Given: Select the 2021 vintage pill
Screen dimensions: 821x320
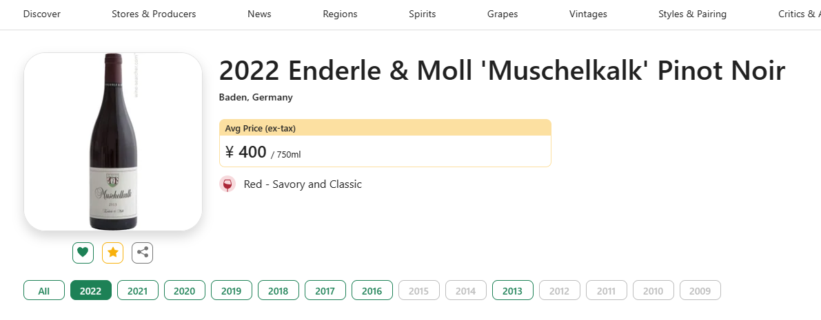Looking at the screenshot, I should click(138, 290).
